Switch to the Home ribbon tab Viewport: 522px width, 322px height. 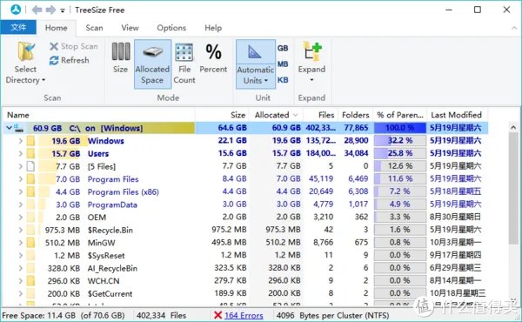pyautogui.click(x=56, y=28)
